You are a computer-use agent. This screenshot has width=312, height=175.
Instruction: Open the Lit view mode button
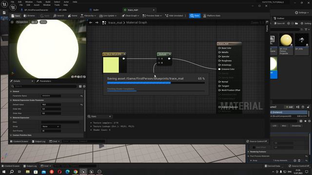click(35, 22)
